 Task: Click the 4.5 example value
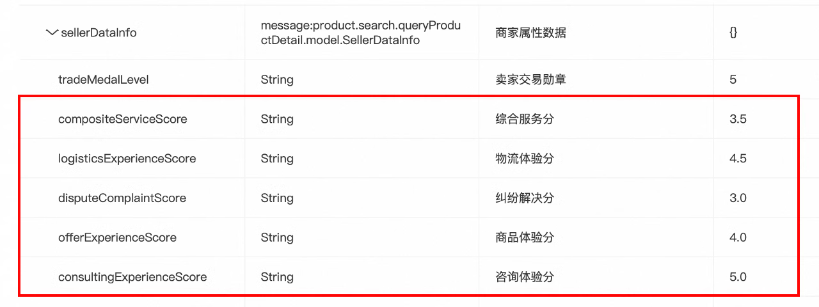[x=738, y=159]
